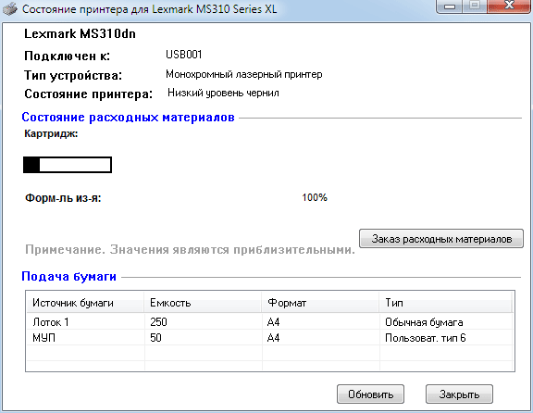
Task: Click the Состояние расходных материалов heading
Action: coord(128,118)
